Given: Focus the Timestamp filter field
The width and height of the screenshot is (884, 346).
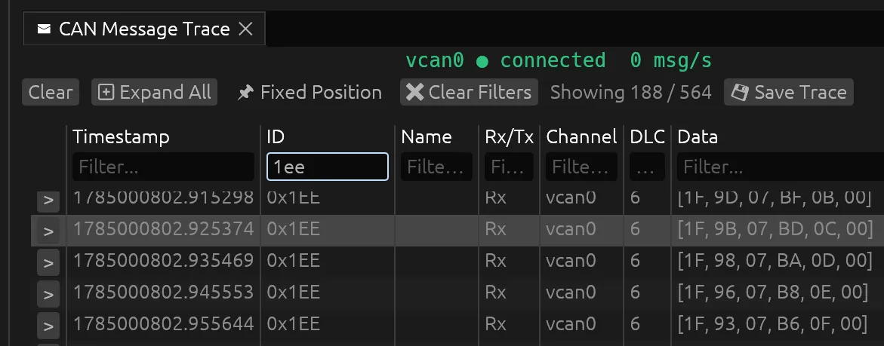Looking at the screenshot, I should [x=164, y=167].
